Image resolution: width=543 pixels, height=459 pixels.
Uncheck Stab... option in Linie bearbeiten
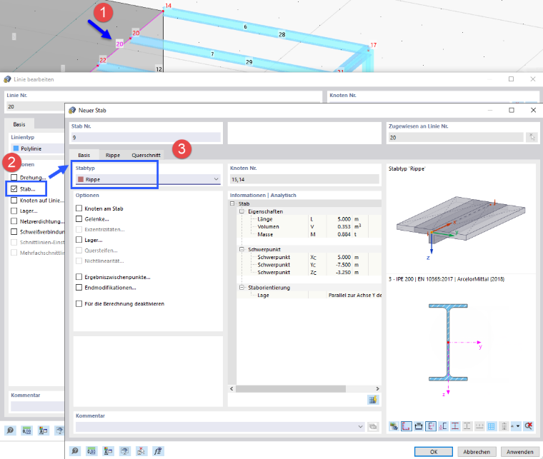point(14,189)
